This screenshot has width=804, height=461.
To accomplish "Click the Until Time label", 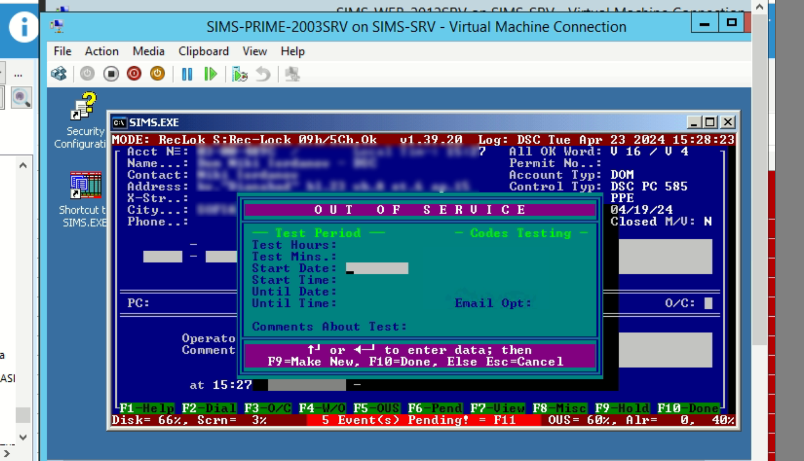I will [x=294, y=303].
